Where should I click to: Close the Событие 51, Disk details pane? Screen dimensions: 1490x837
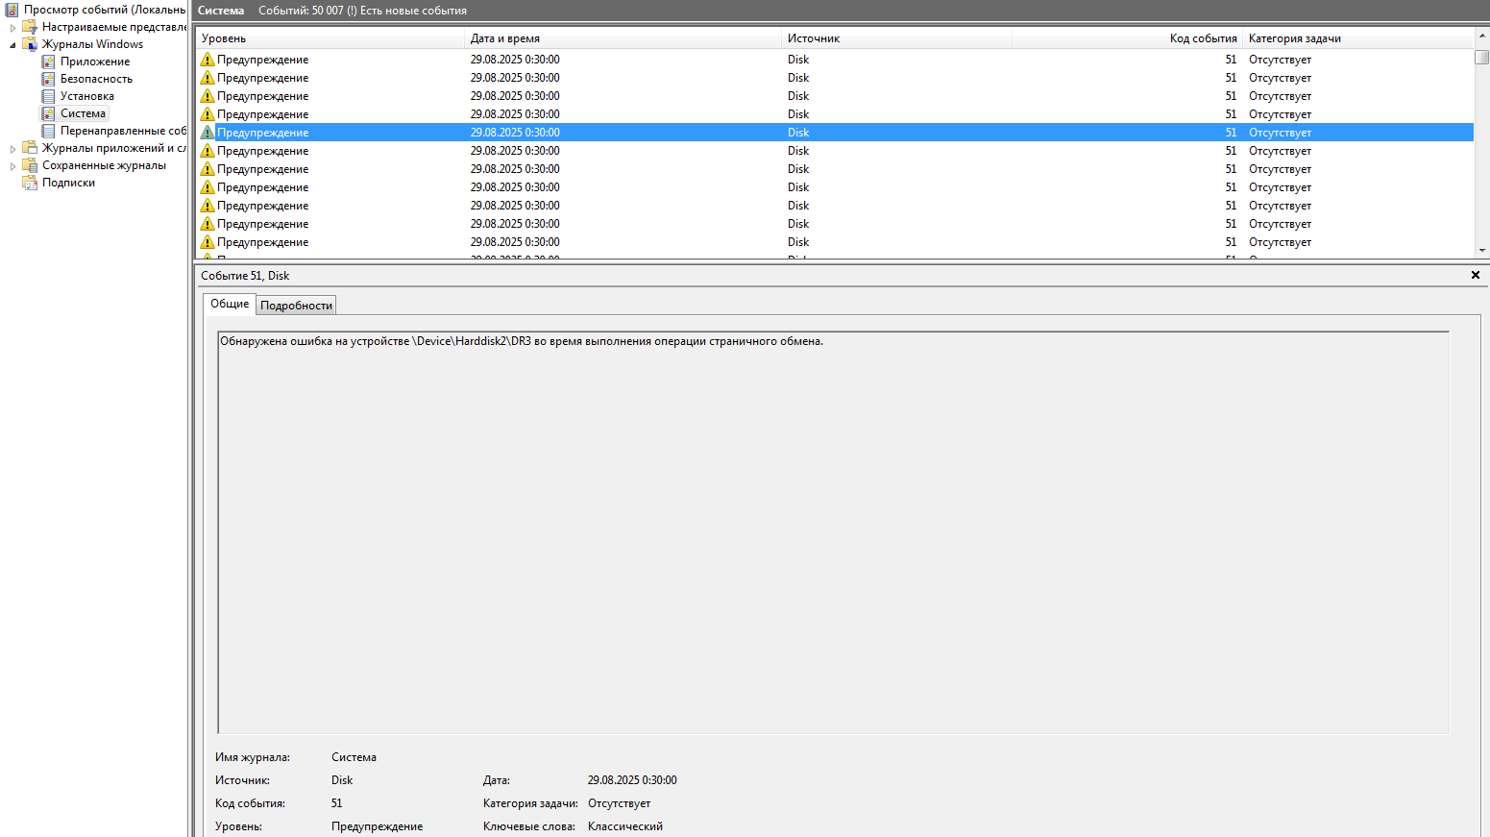coord(1476,275)
